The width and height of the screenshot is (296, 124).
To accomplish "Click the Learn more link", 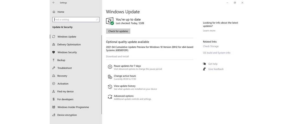I will [x=209, y=30].
